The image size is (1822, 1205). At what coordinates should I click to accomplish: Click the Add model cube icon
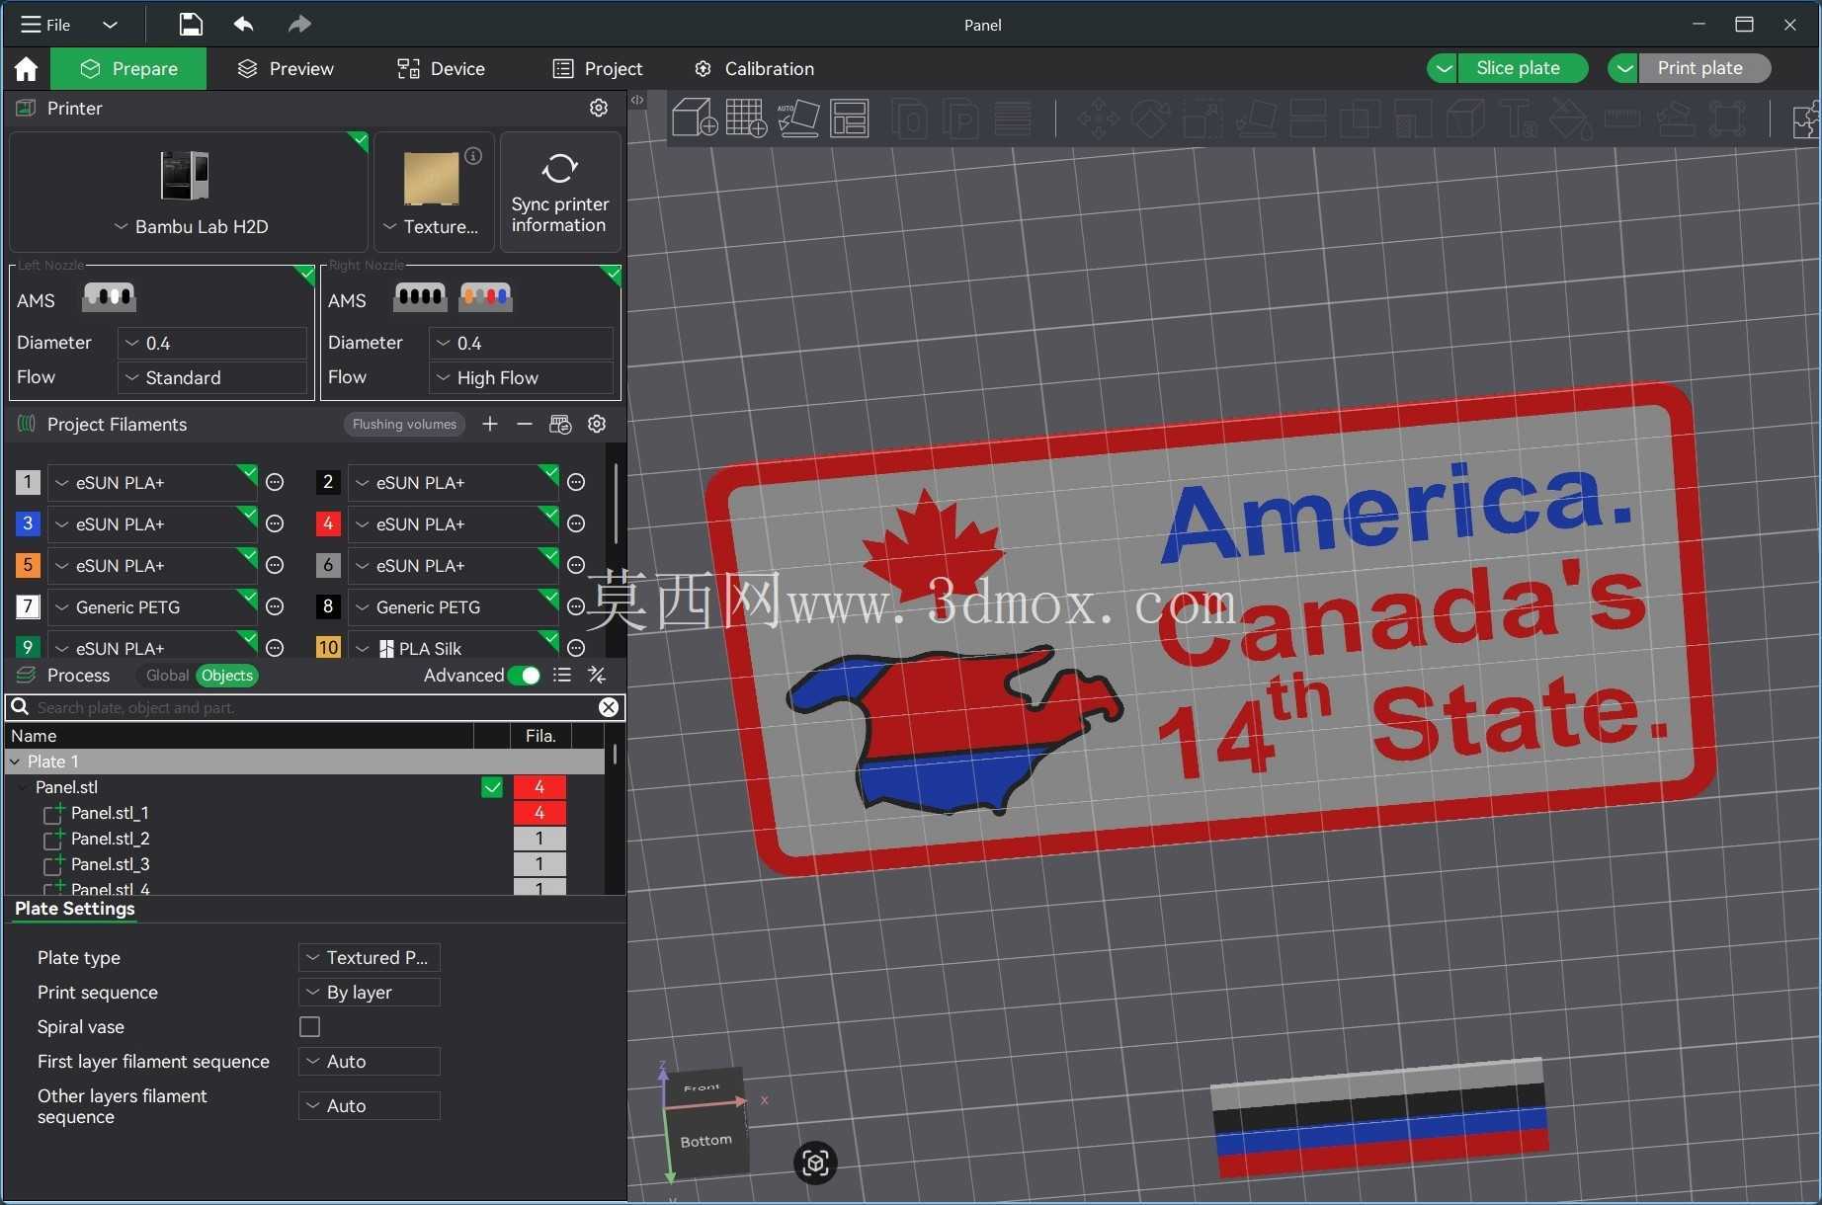pos(694,118)
